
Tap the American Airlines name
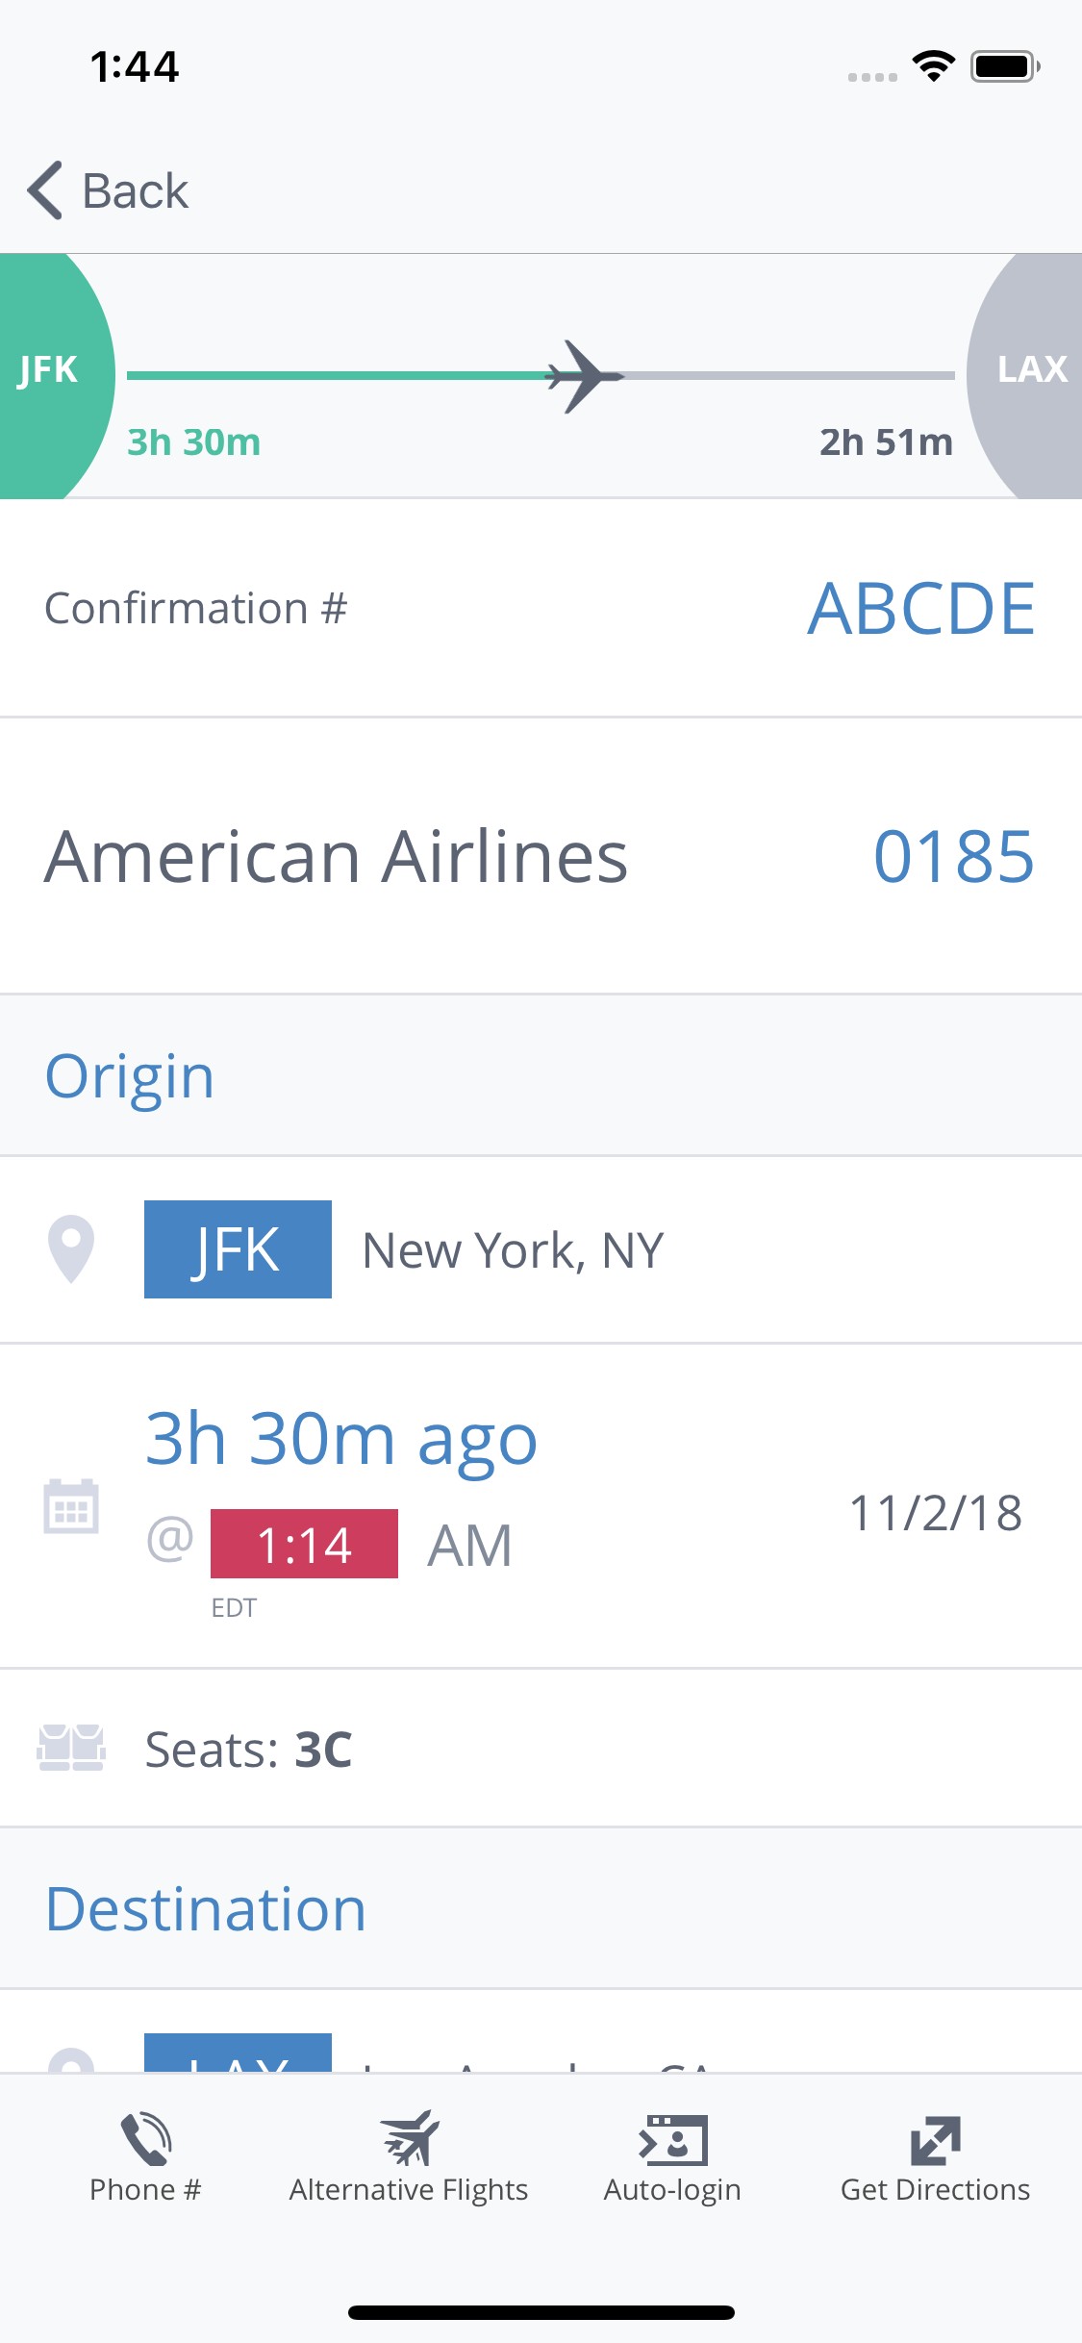click(x=336, y=856)
